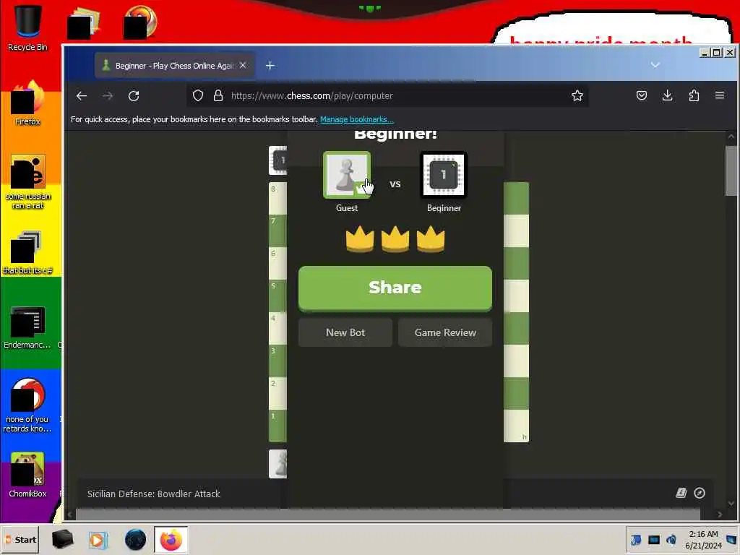This screenshot has width=740, height=555.
Task: Click the page scroll up arrow
Action: coord(731,137)
